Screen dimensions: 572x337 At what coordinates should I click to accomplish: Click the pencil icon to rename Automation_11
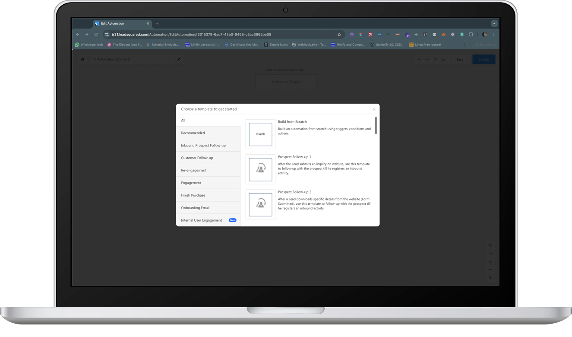coord(179,59)
